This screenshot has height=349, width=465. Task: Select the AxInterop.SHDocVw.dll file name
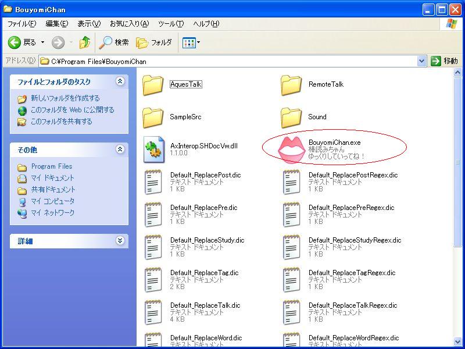point(204,146)
